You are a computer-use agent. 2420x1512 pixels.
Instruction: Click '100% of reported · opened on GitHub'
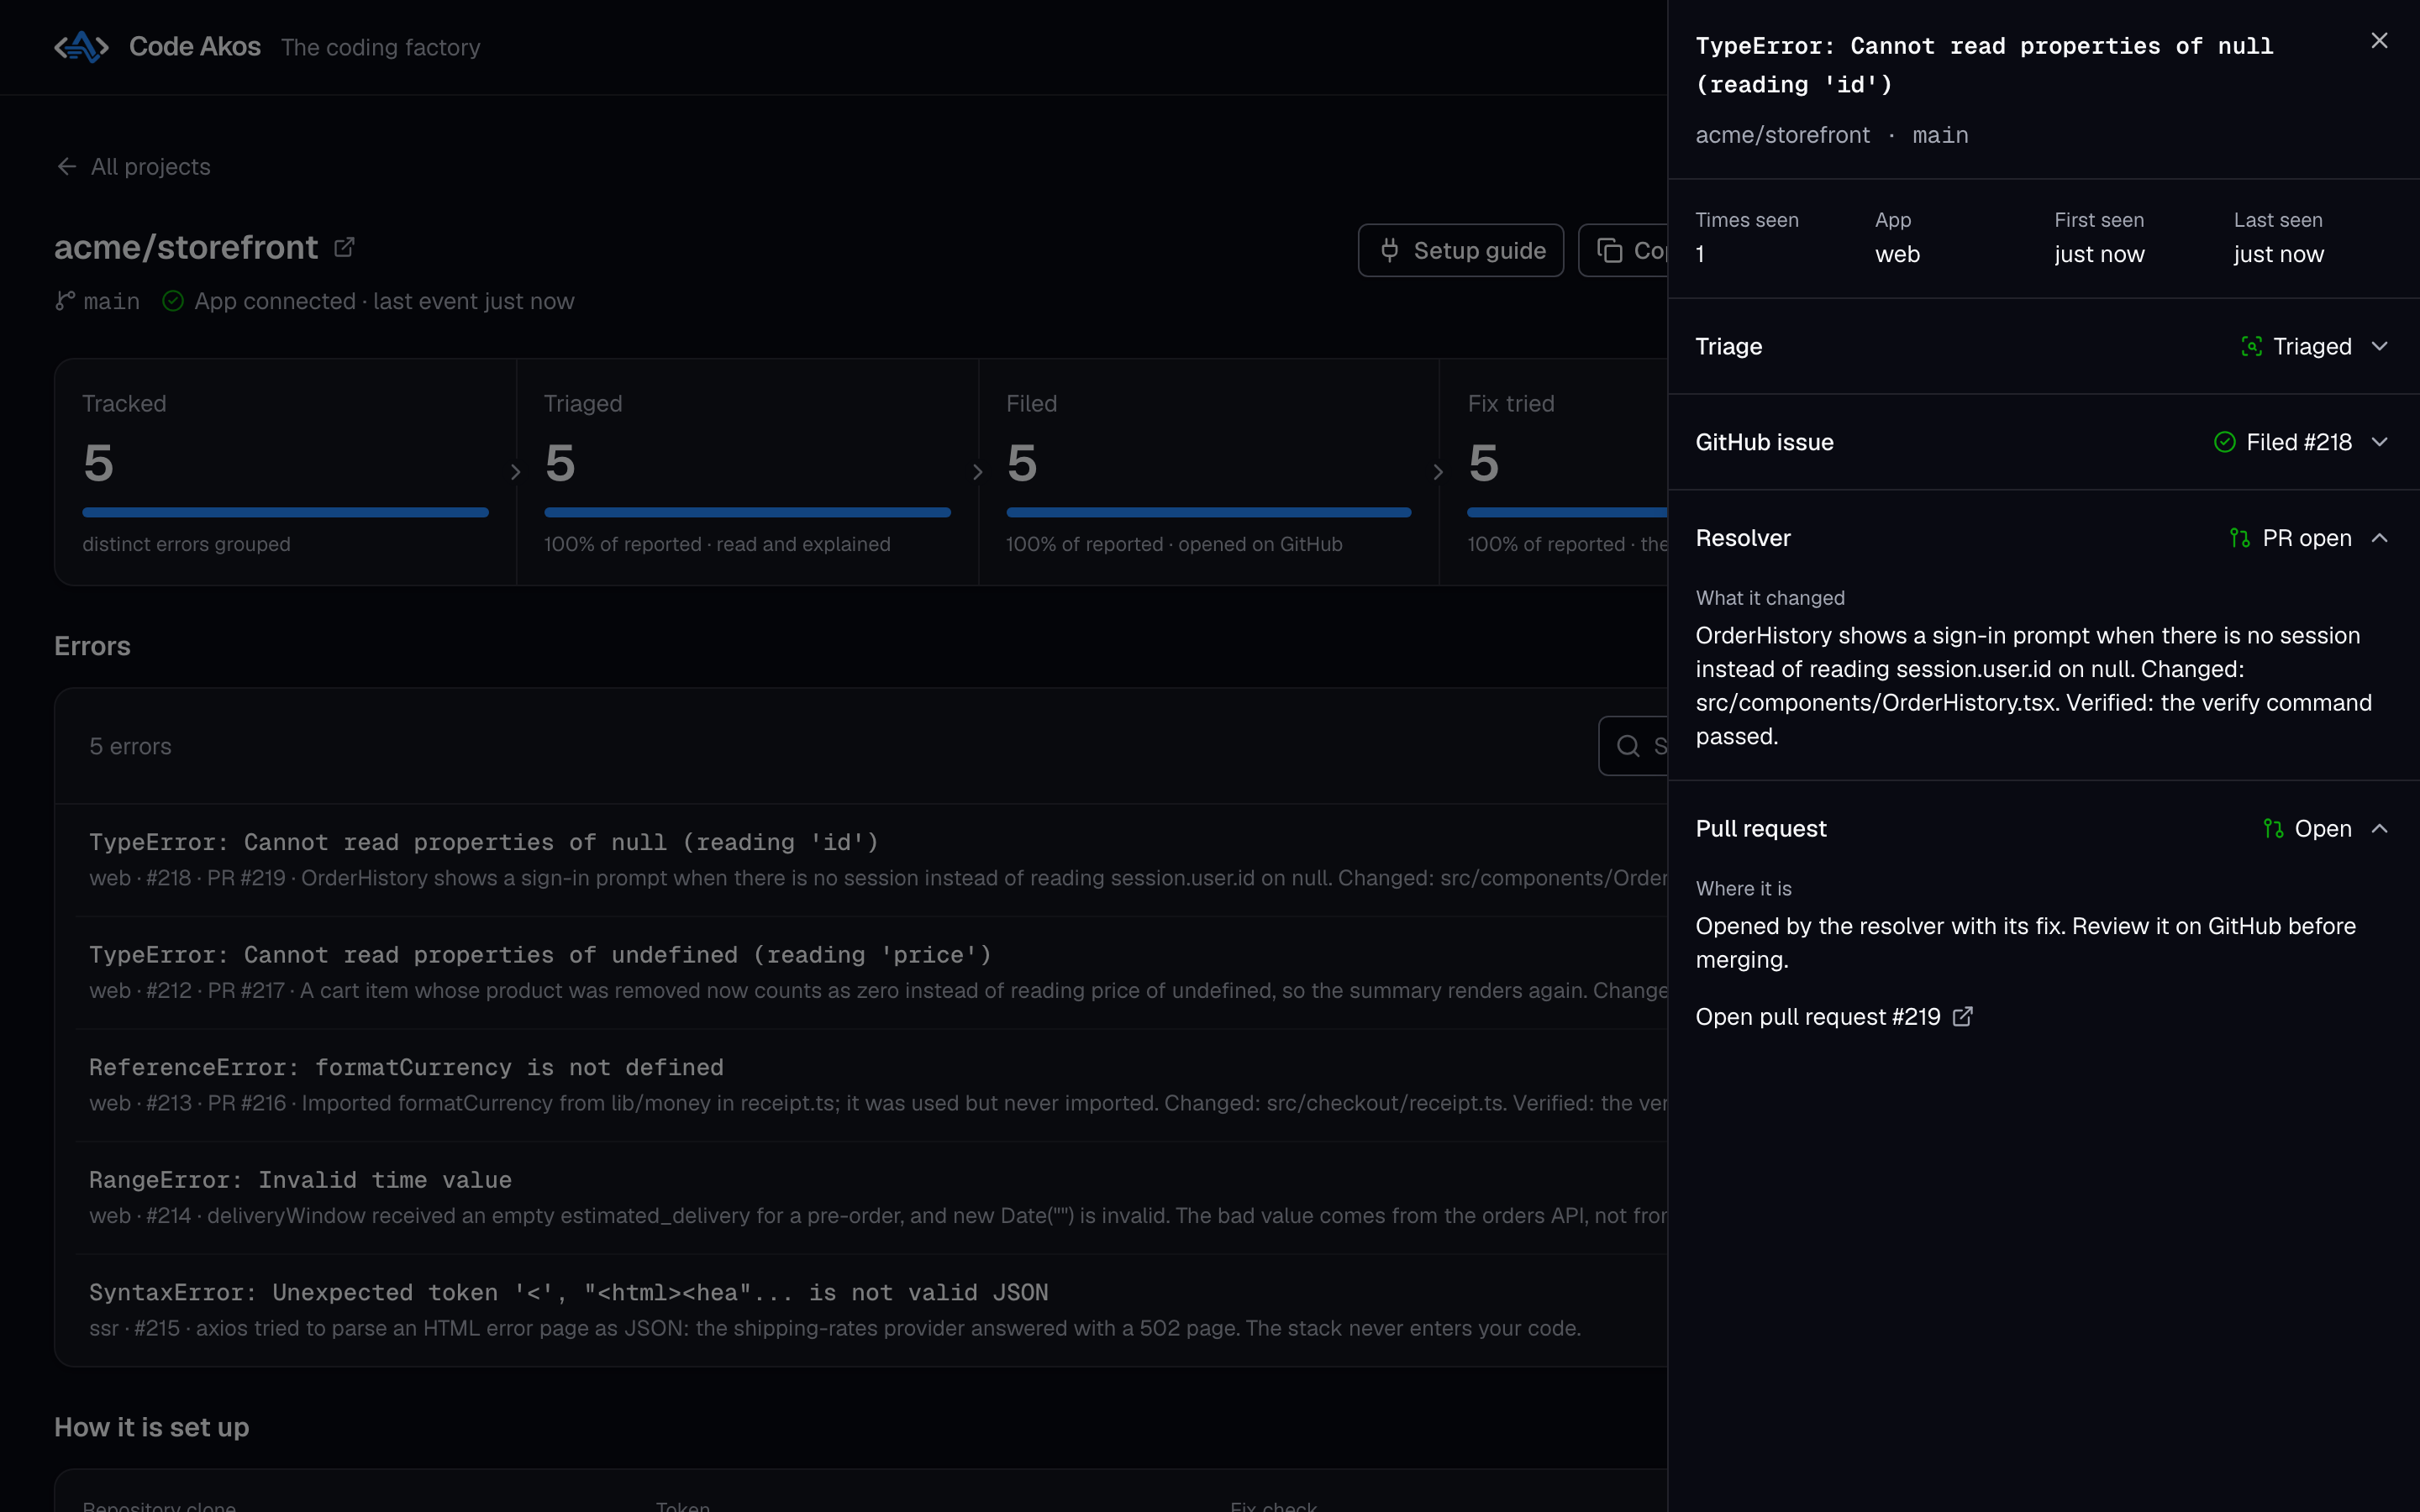tap(1174, 544)
